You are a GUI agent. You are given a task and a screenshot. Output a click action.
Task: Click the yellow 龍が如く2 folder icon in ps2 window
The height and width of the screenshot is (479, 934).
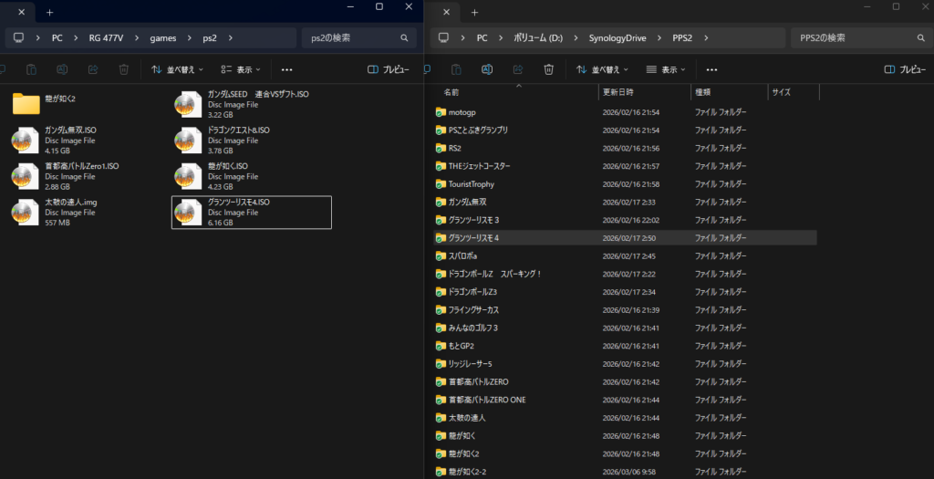26,104
